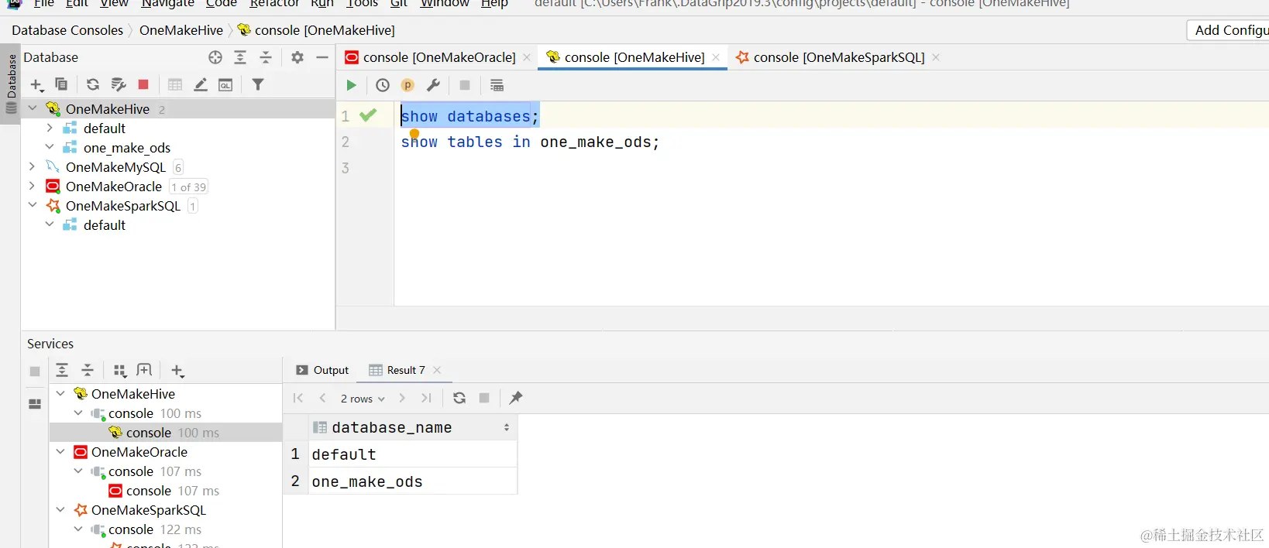Select the default cell in results
This screenshot has width=1269, height=548.
412,454
